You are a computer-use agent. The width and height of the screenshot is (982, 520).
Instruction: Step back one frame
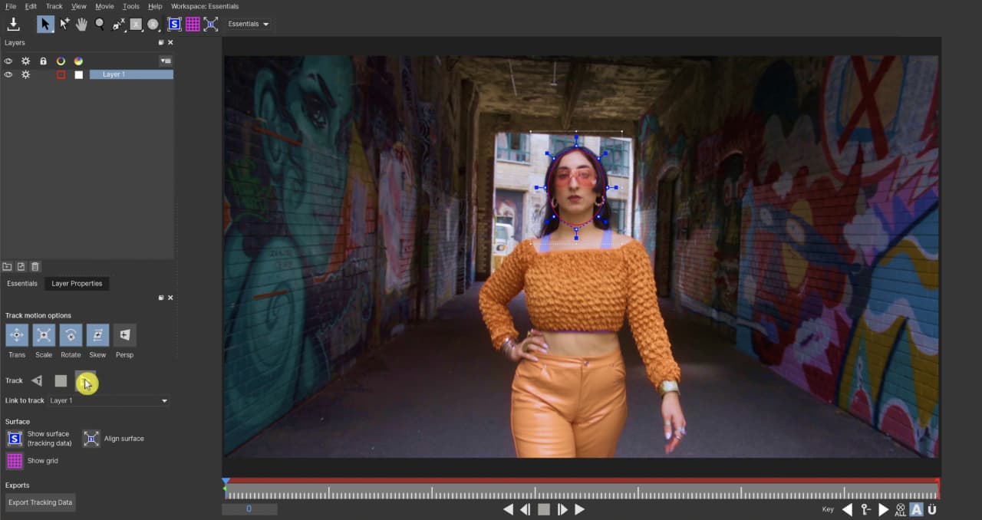(x=526, y=509)
